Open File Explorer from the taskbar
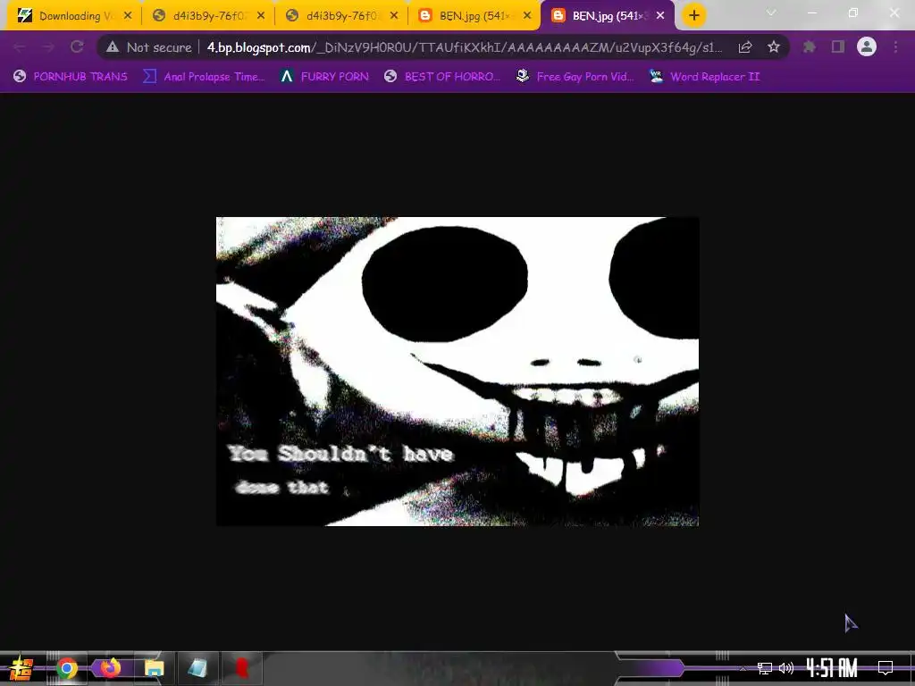The width and height of the screenshot is (915, 686). coord(154,668)
